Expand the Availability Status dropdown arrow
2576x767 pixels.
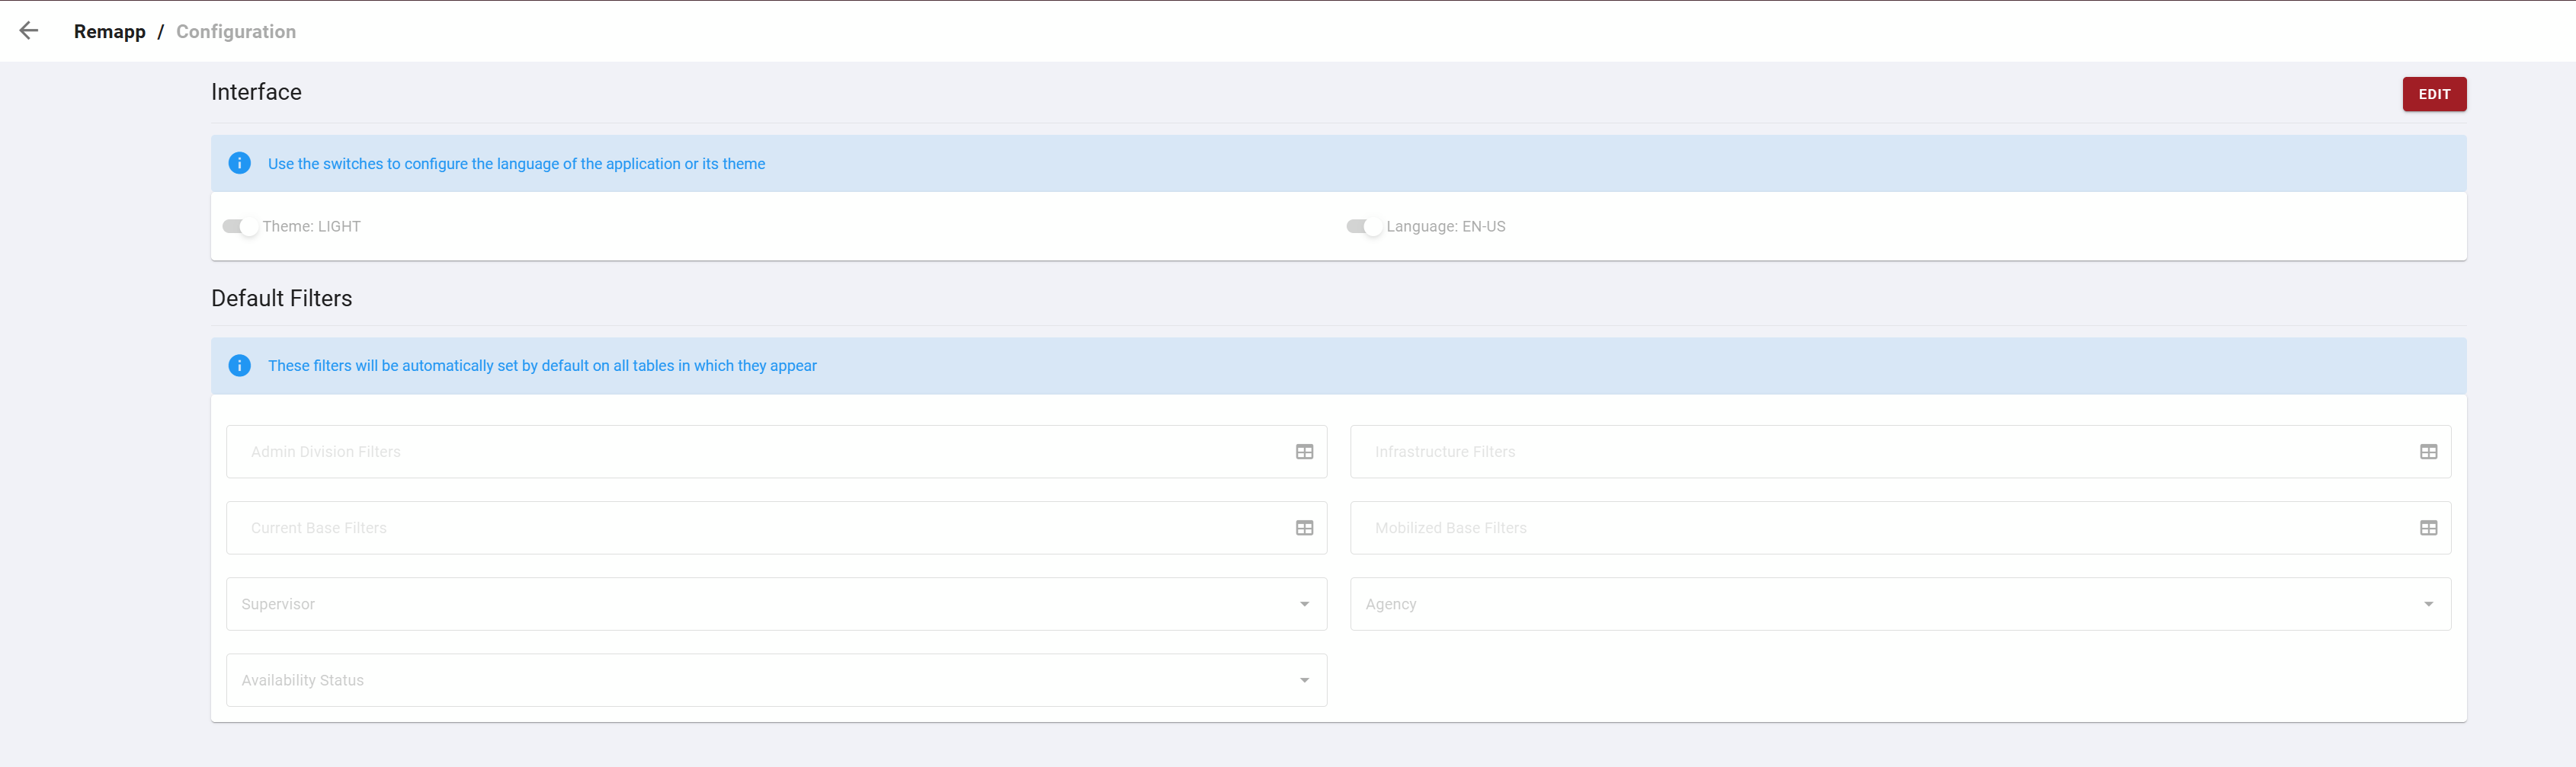click(1304, 680)
